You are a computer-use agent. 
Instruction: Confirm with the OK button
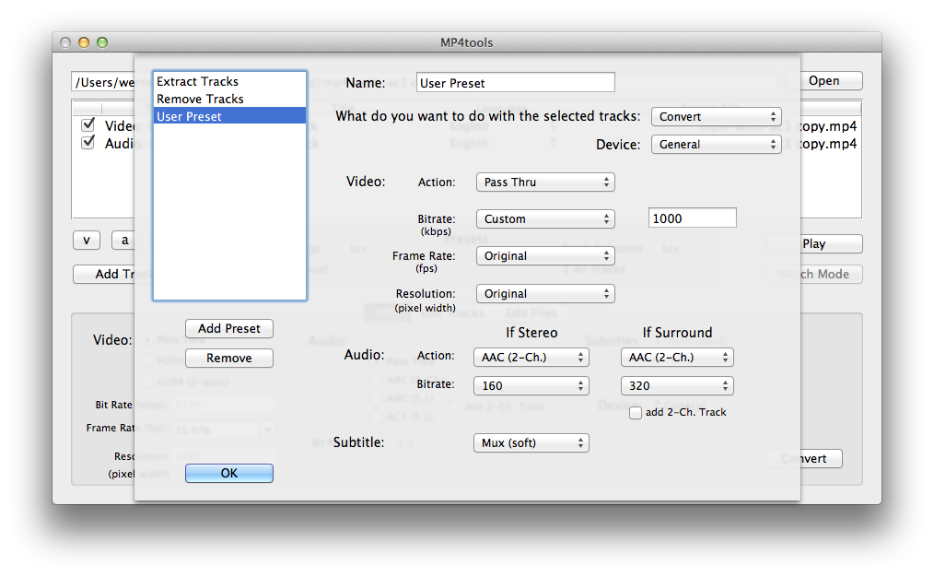click(x=229, y=473)
